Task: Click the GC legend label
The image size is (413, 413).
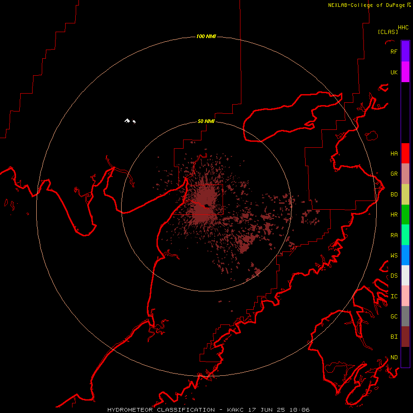Action: pos(394,317)
